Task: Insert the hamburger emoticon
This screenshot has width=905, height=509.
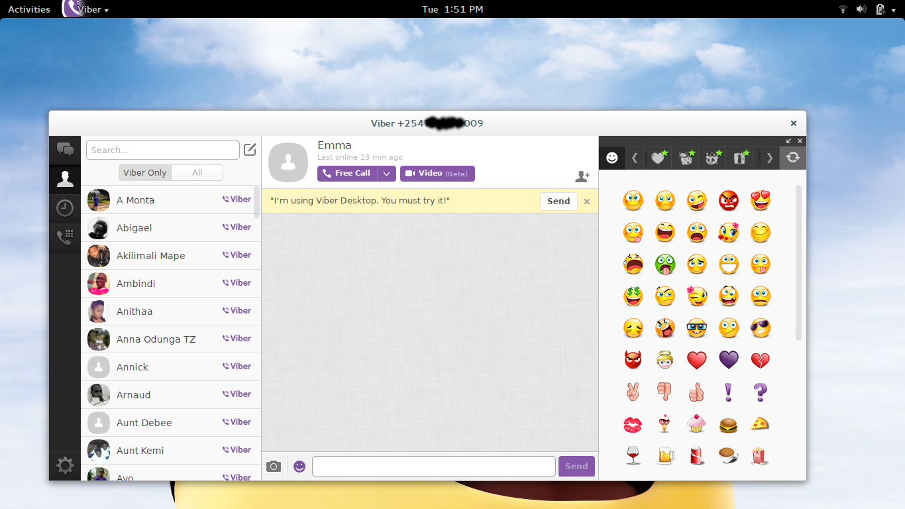Action: 729,424
